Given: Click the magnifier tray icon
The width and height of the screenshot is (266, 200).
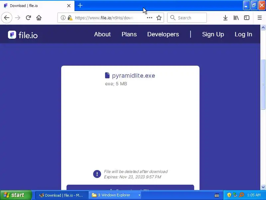Looking at the screenshot, I should (241, 195).
